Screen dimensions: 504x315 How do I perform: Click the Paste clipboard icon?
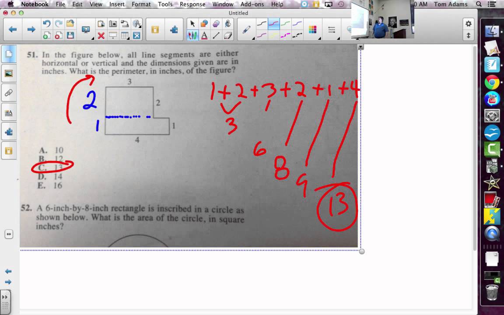pyautogui.click(x=101, y=24)
